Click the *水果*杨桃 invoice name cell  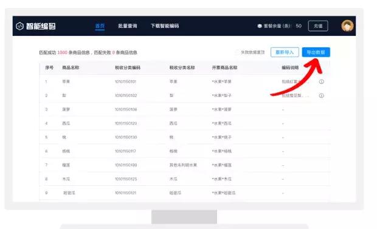pyautogui.click(x=221, y=151)
